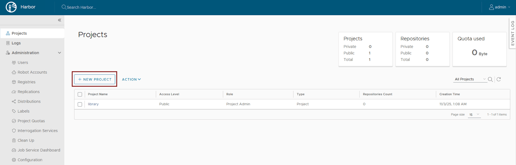Viewport: 516px width, 165px height.
Task: Click the Clean Up trash icon
Action: pyautogui.click(x=14, y=140)
